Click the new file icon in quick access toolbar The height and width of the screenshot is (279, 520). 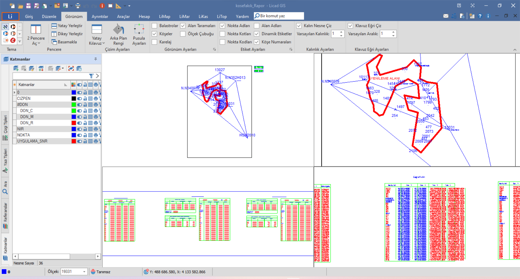pos(12,5)
